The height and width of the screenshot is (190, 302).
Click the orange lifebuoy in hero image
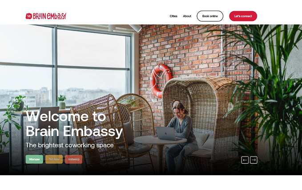pos(161,81)
